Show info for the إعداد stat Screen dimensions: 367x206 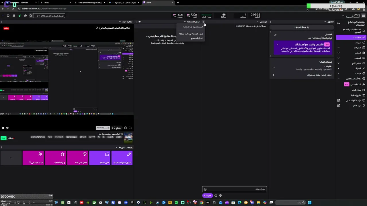point(175,15)
